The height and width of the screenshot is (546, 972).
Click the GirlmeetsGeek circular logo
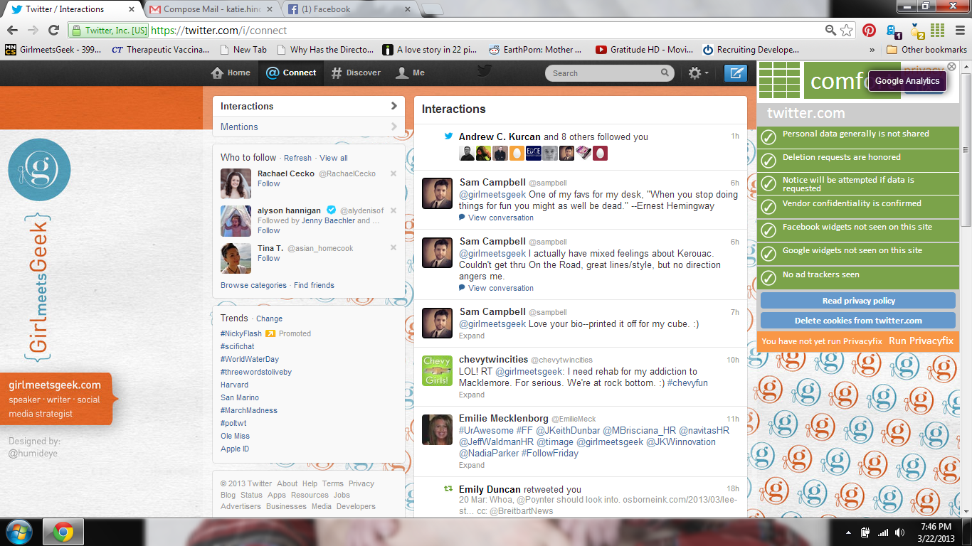tap(39, 170)
